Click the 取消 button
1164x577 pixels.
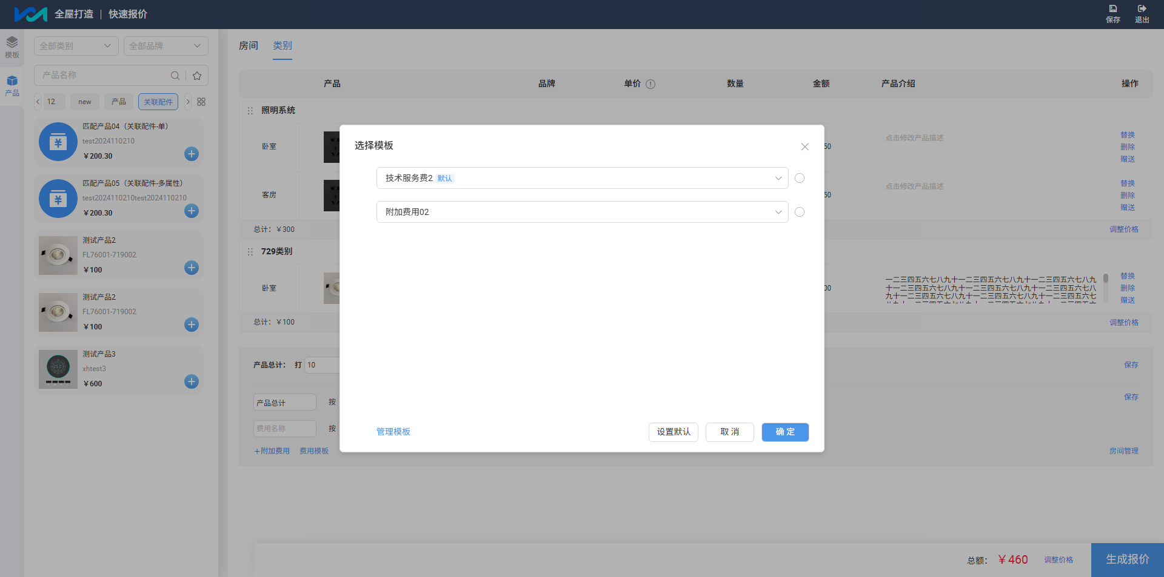730,432
